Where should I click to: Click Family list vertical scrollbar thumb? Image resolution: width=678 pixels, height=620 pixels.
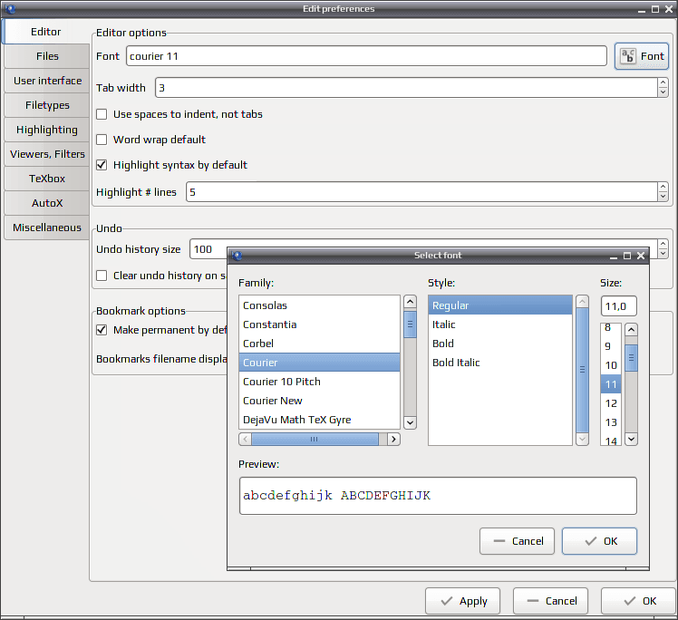click(x=410, y=324)
